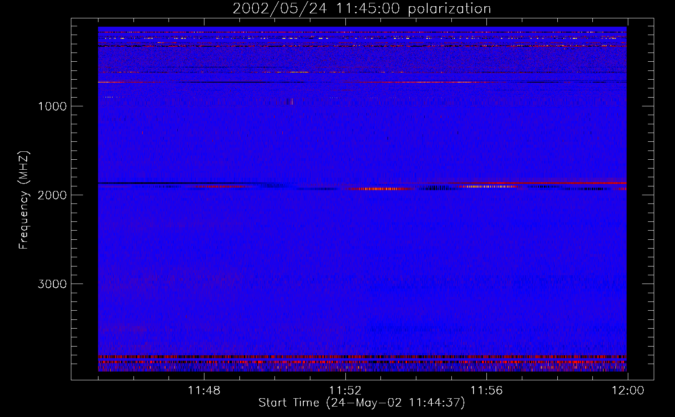Select the 12:00 time axis label
The height and width of the screenshot is (417, 675).
[627, 391]
